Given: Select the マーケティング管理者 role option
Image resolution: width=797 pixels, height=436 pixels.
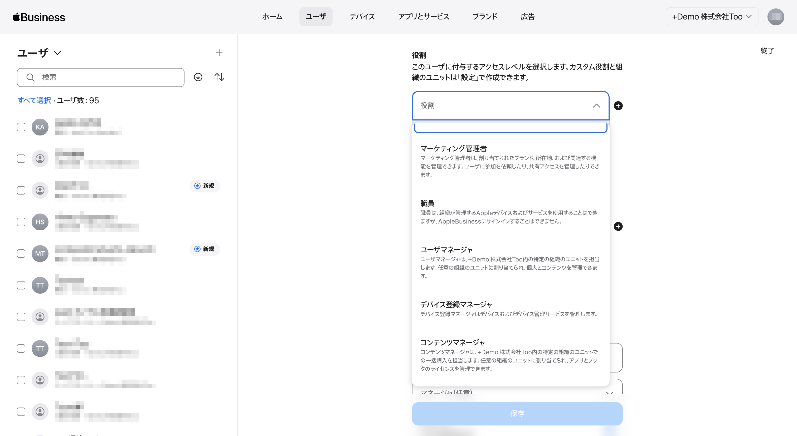Looking at the screenshot, I should [511, 161].
